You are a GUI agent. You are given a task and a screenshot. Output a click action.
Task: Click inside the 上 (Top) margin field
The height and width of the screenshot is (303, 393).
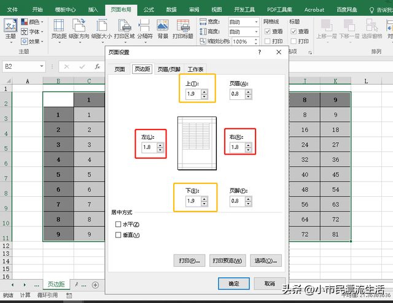193,94
